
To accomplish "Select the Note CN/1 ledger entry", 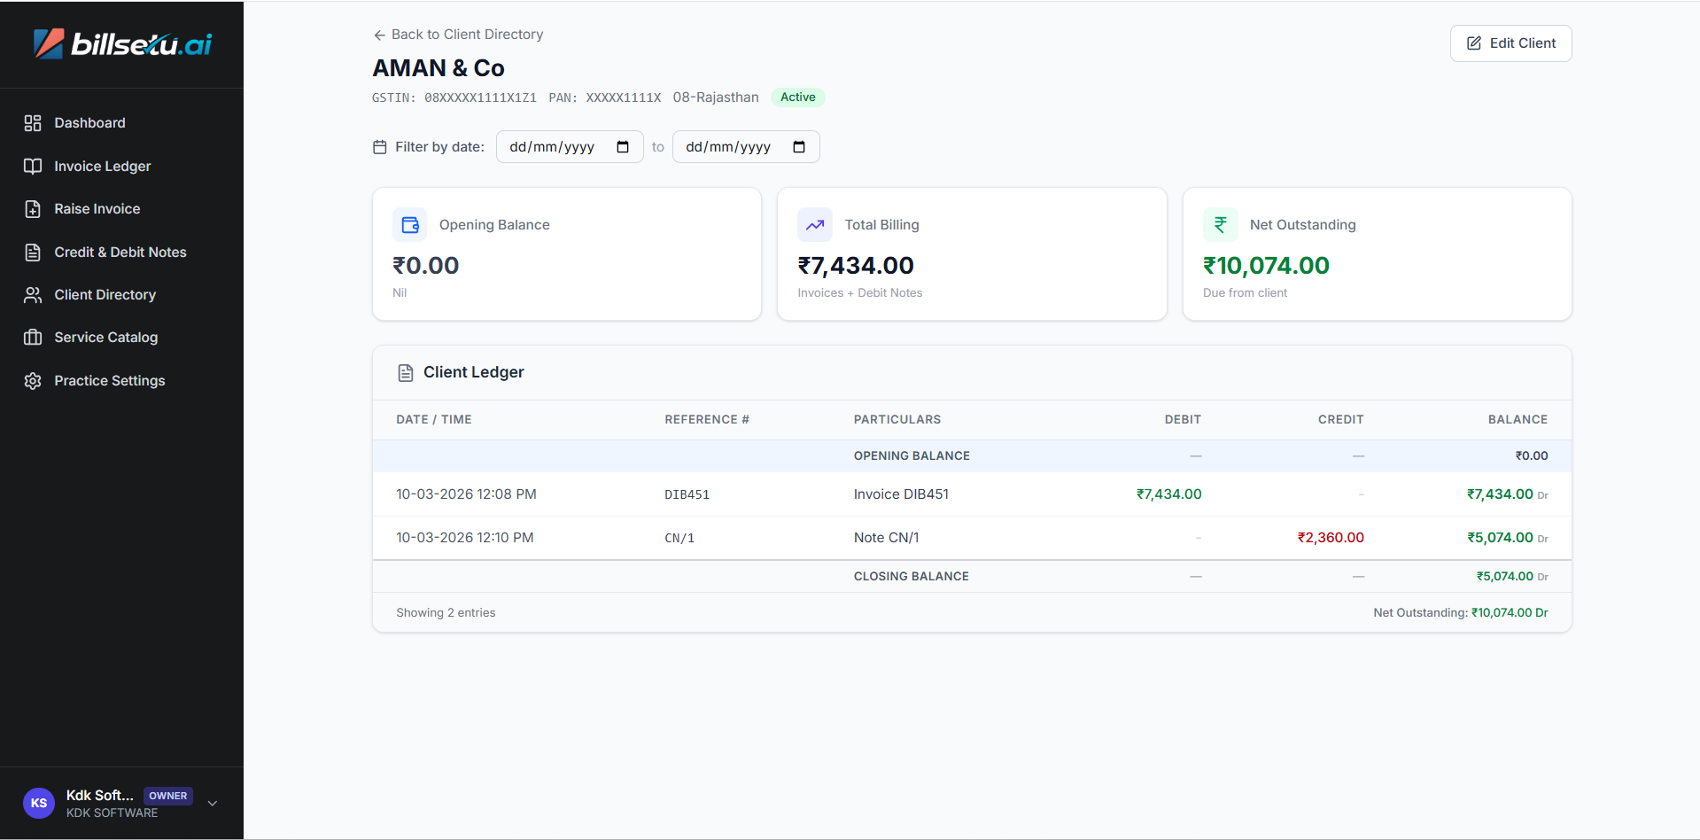I will (886, 538).
